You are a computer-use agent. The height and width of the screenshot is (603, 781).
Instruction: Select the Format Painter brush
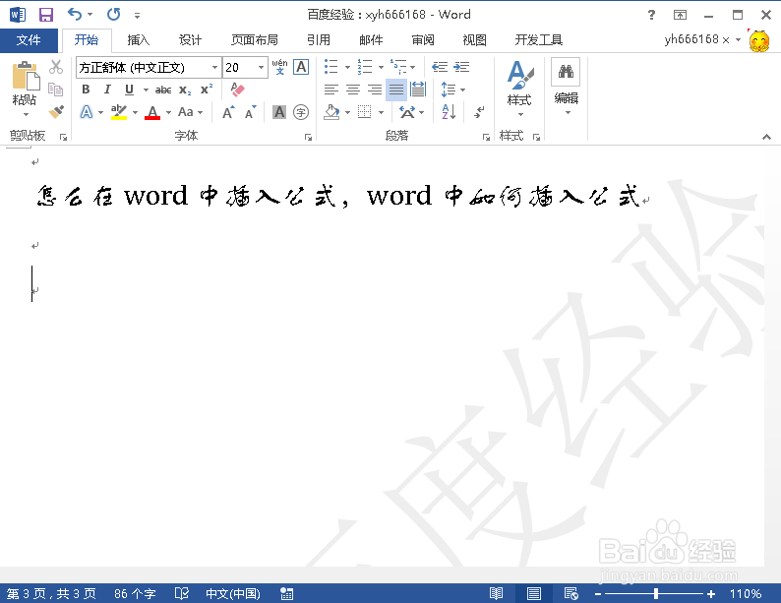(x=56, y=111)
